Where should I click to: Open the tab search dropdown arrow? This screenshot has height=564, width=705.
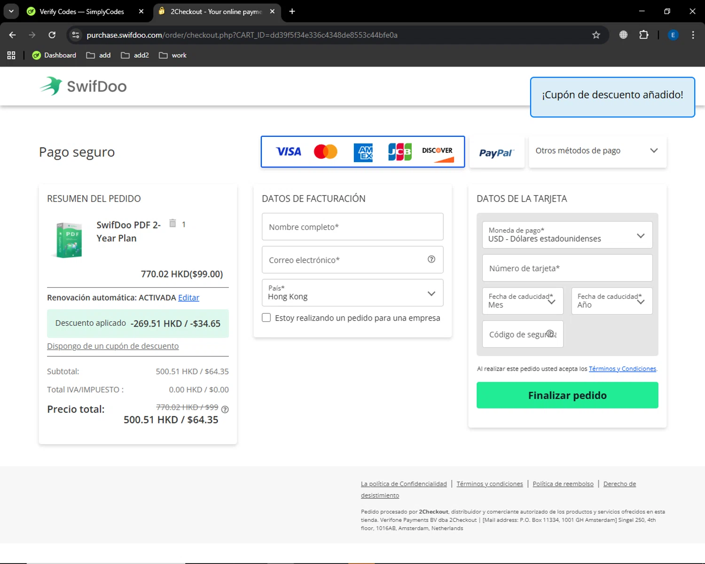pyautogui.click(x=11, y=11)
